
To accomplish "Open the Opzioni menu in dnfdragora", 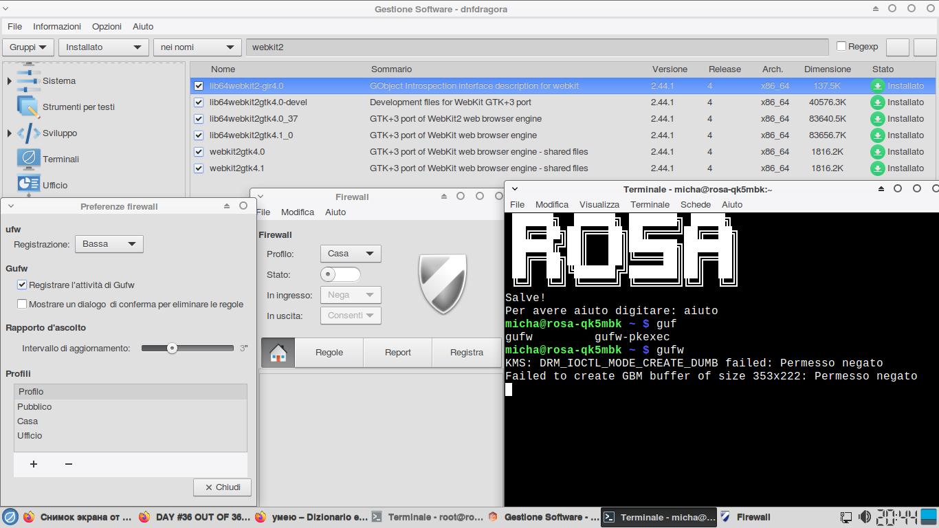I will [x=107, y=26].
